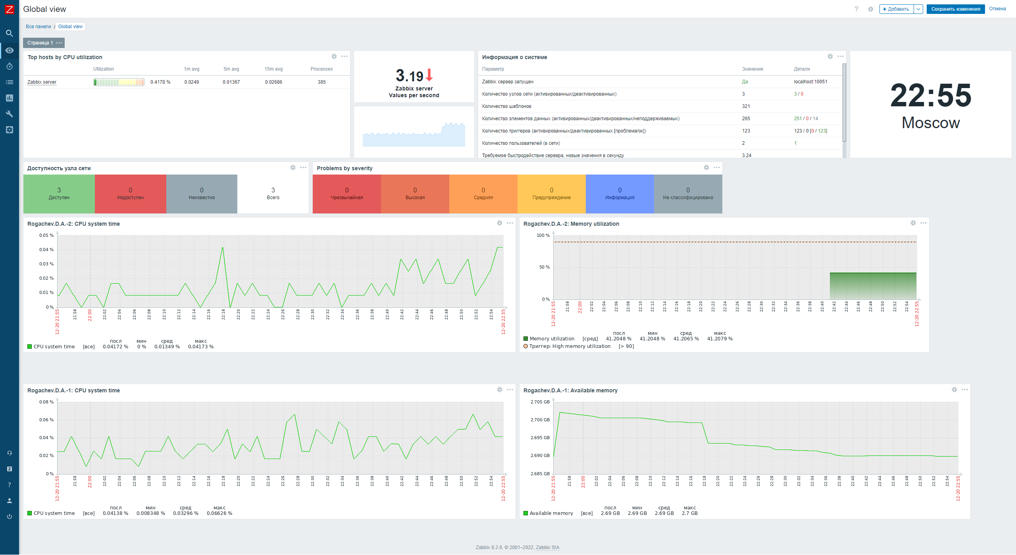
Task: Click the green Доступен availability tile
Action: coord(59,194)
